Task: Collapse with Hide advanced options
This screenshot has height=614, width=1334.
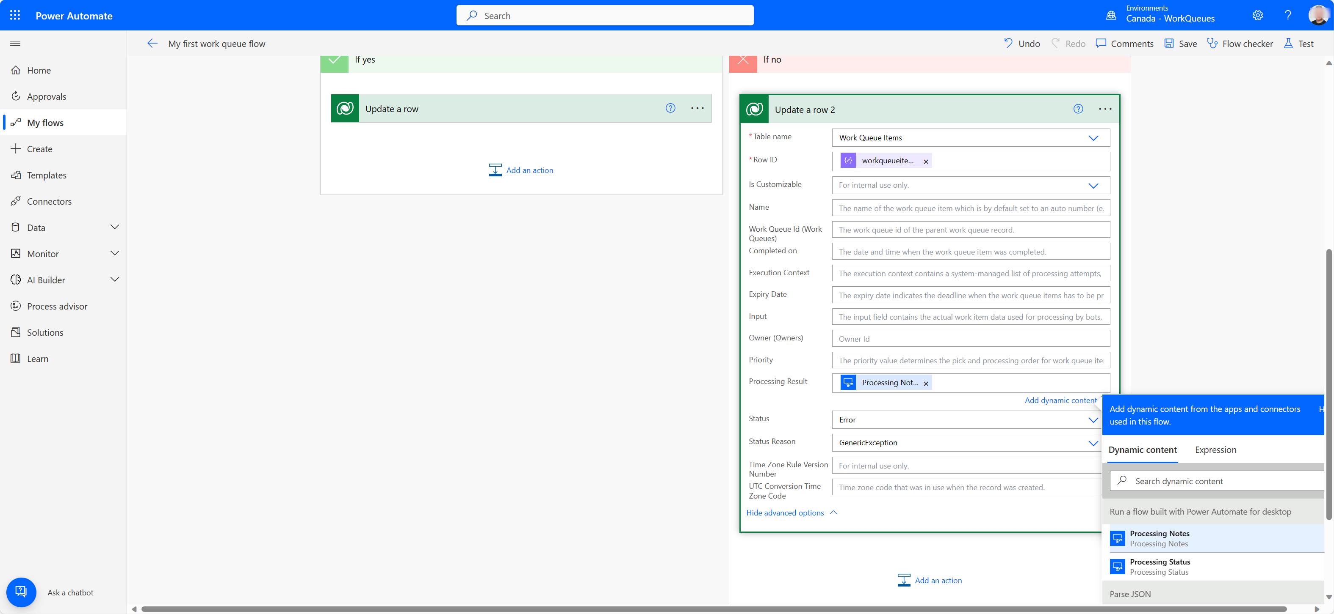Action: pyautogui.click(x=791, y=513)
